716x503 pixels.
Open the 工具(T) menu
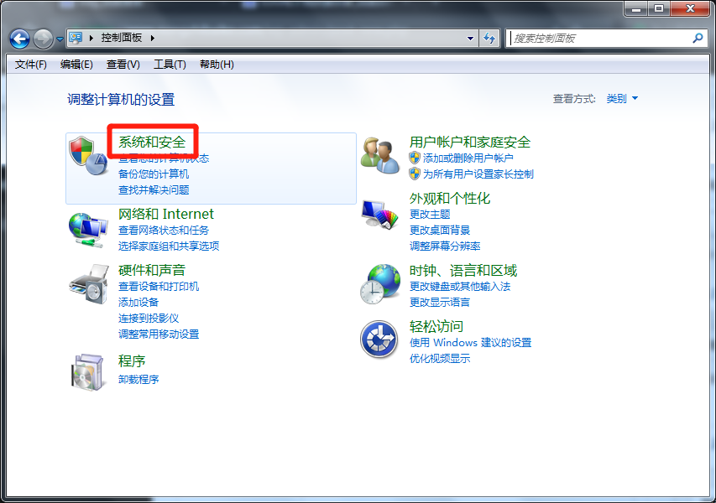click(x=170, y=65)
